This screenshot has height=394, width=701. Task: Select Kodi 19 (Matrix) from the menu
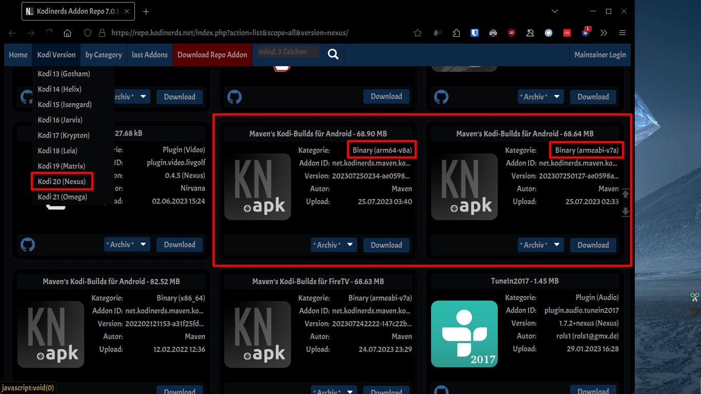point(62,166)
